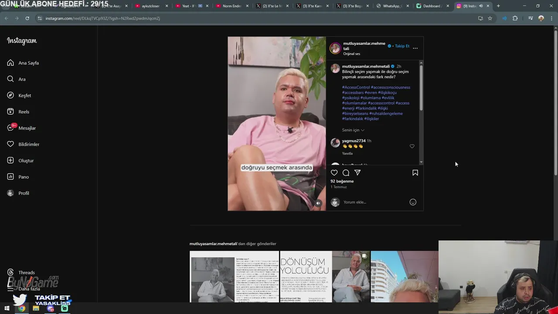Switch to the X'te Karn tab
558x314 pixels.
(x=311, y=6)
